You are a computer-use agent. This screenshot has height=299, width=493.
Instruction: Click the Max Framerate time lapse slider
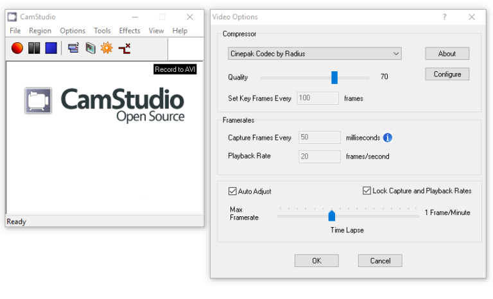click(331, 216)
